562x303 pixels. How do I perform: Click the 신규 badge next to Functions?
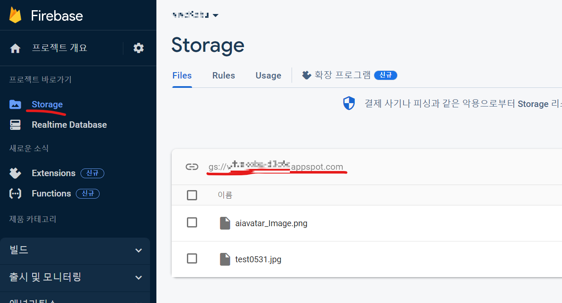(x=88, y=194)
